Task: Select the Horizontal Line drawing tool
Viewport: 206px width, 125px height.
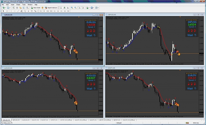Action: 15,11
